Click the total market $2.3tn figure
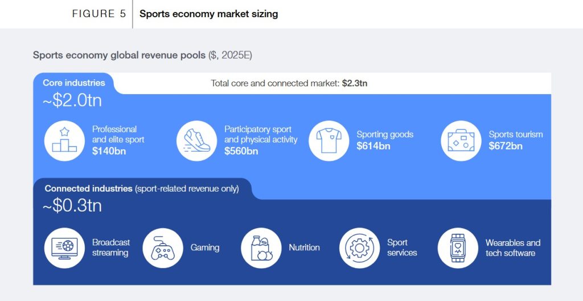 pos(354,83)
